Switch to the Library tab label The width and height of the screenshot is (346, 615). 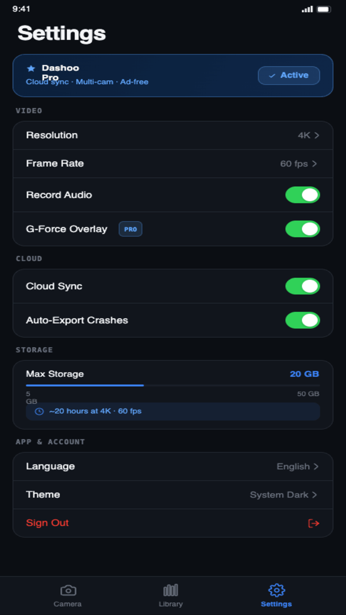pyautogui.click(x=170, y=604)
